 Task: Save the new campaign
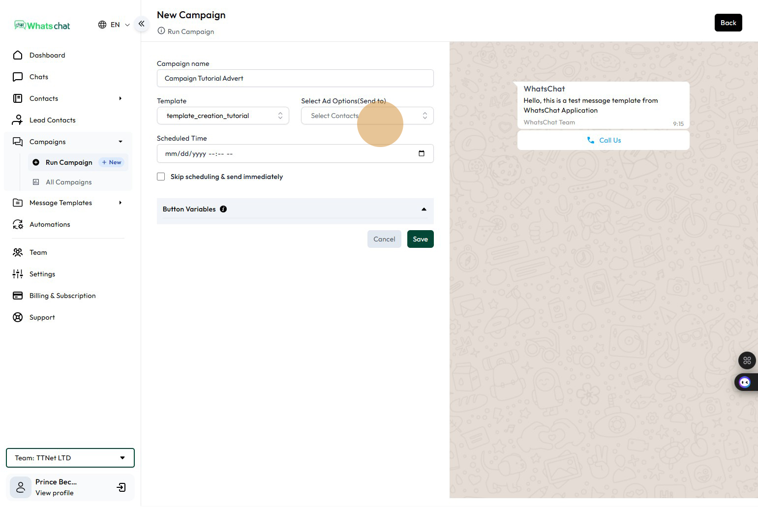tap(420, 239)
